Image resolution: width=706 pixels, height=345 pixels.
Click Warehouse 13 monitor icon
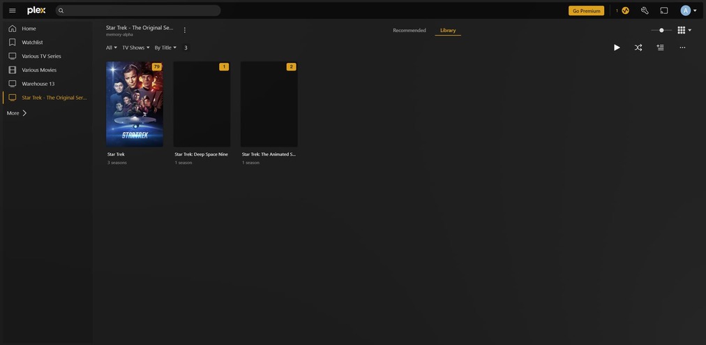click(x=12, y=84)
